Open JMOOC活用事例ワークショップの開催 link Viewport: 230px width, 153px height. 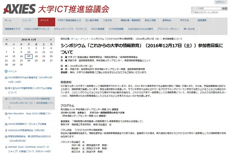pyautogui.click(x=27, y=124)
